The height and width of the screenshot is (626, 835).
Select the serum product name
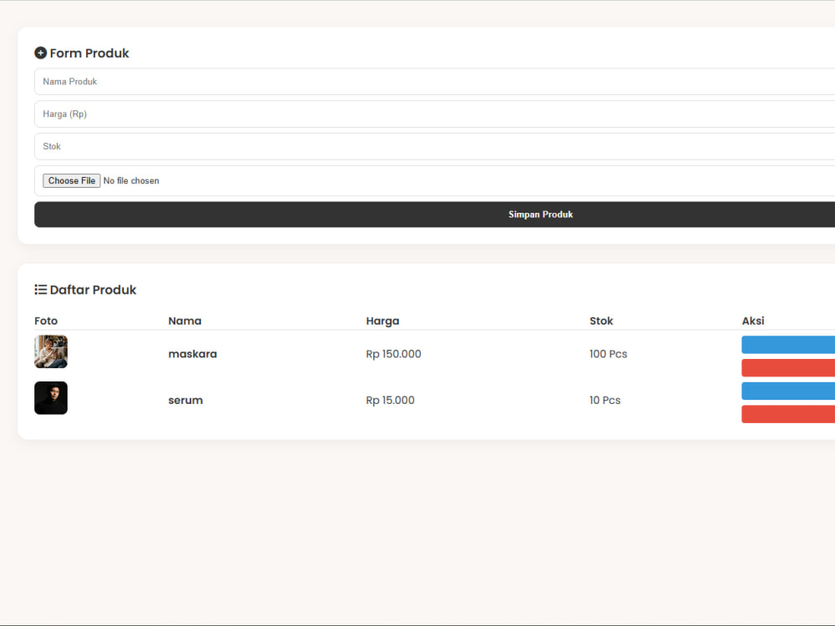pyautogui.click(x=185, y=401)
